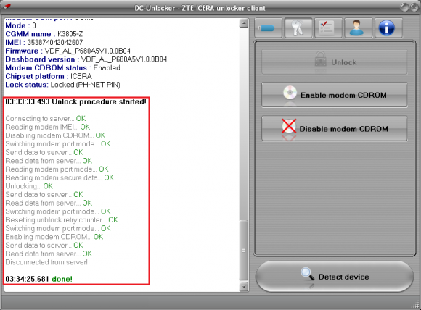Click 'Disconnected from server!' line

46,262
